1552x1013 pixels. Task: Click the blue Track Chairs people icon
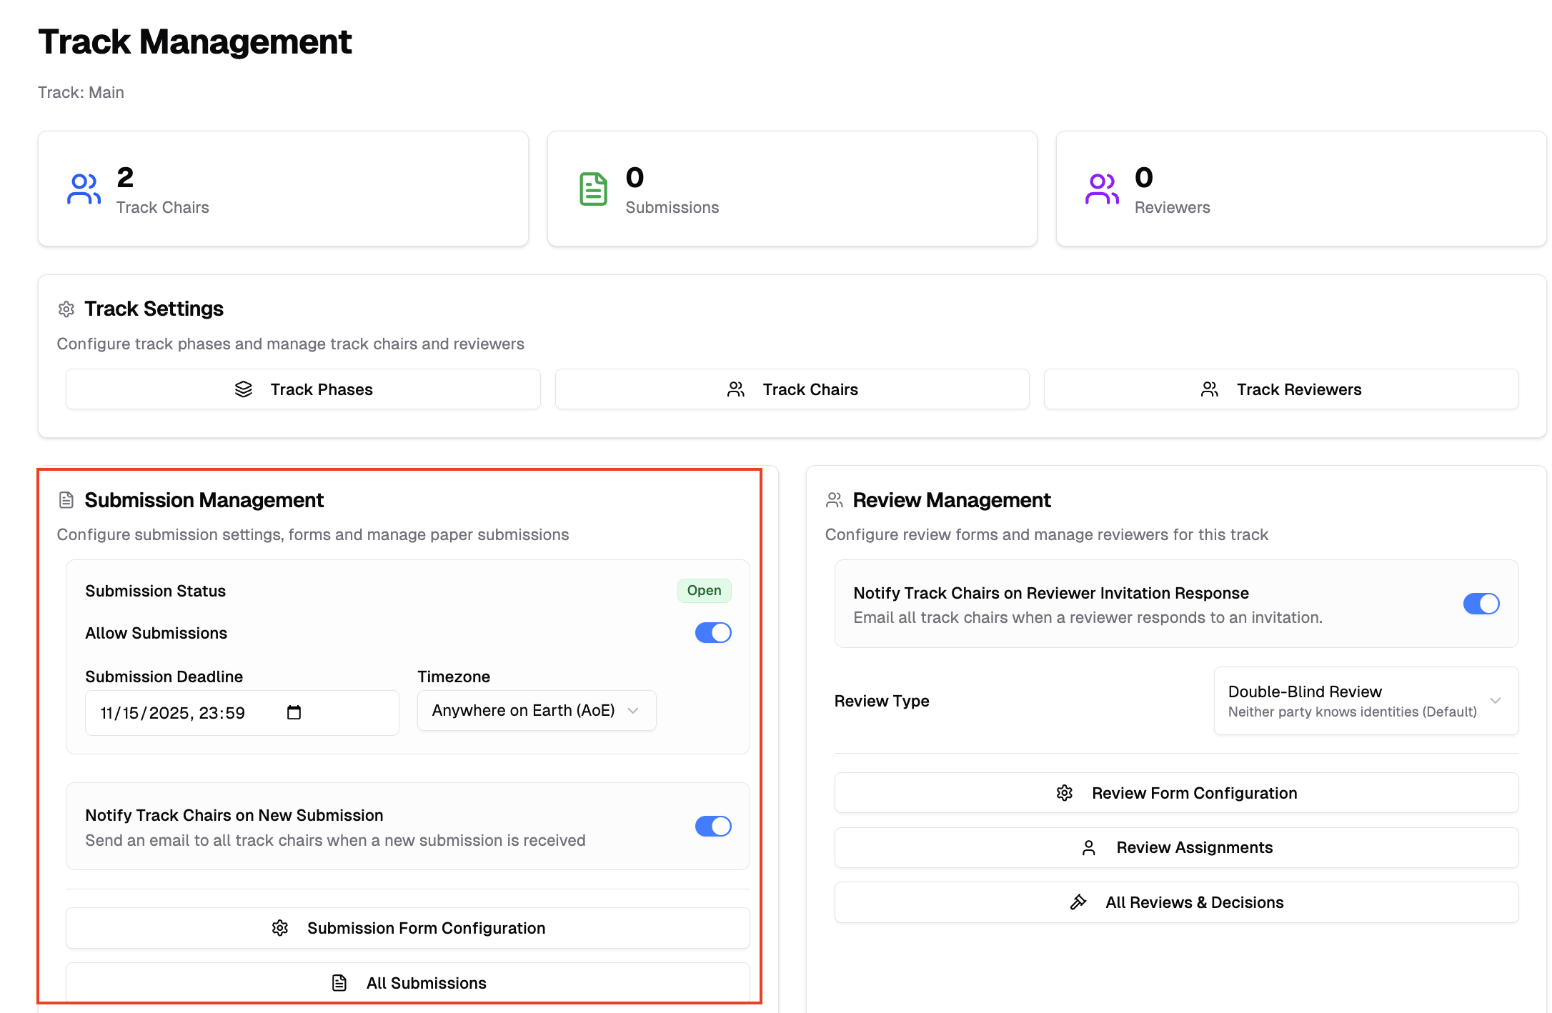(84, 189)
